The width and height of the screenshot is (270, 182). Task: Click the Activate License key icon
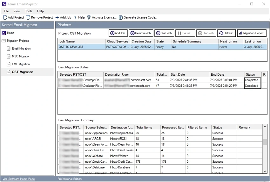(x=89, y=17)
